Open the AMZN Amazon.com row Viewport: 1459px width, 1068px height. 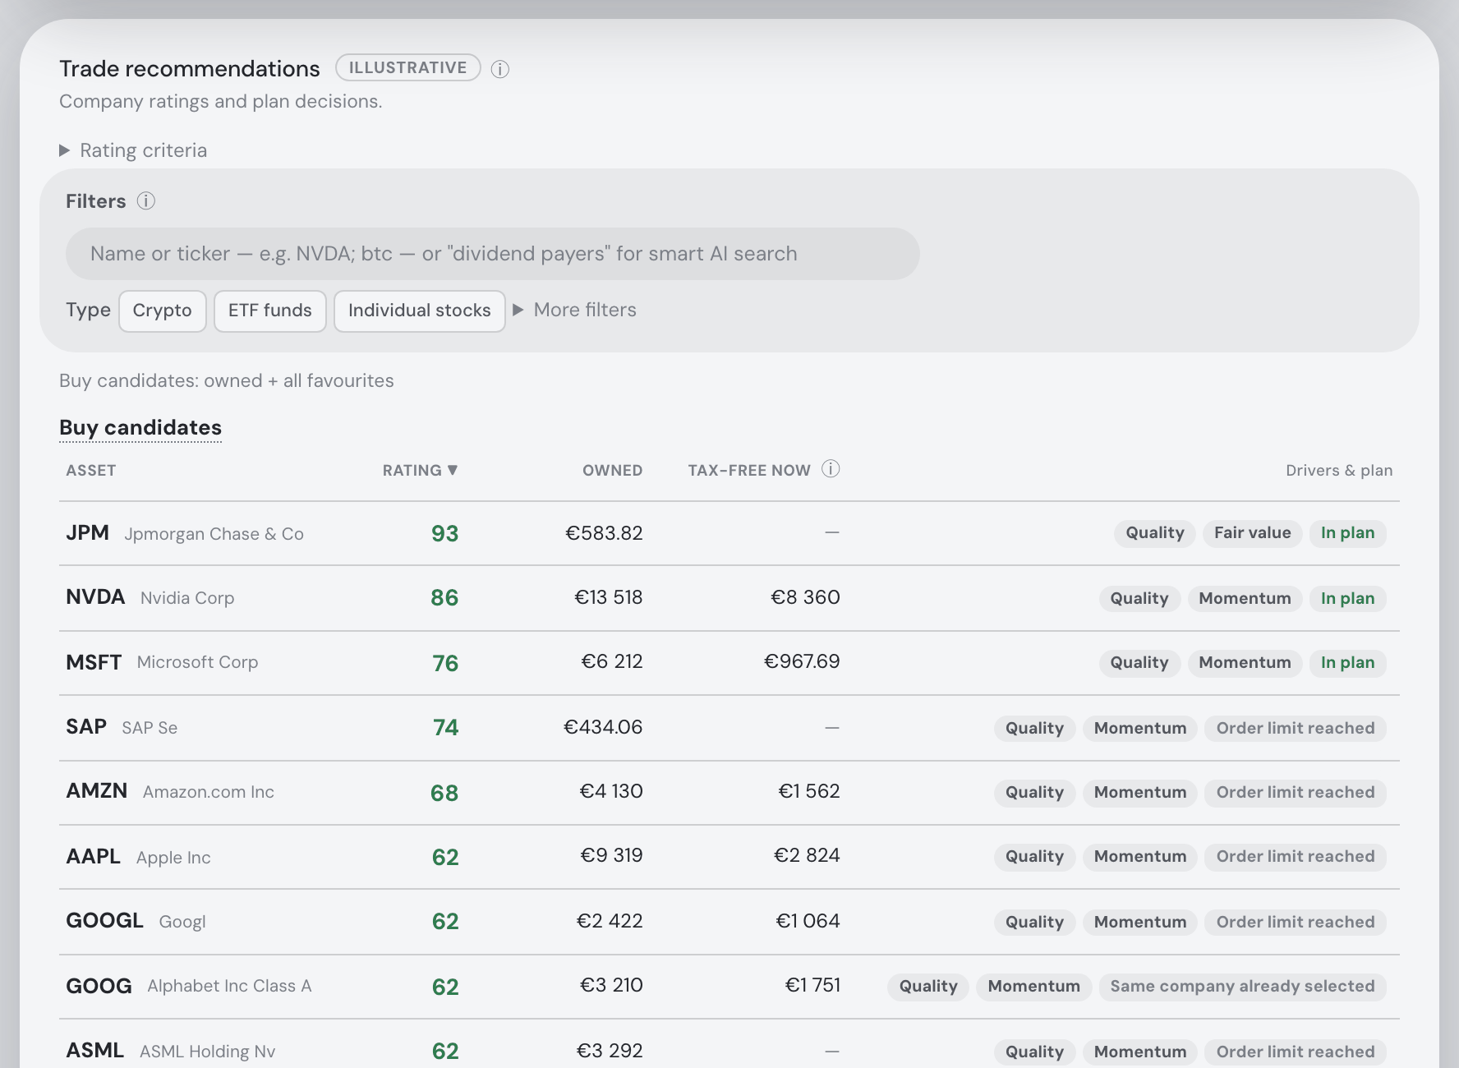[729, 793]
